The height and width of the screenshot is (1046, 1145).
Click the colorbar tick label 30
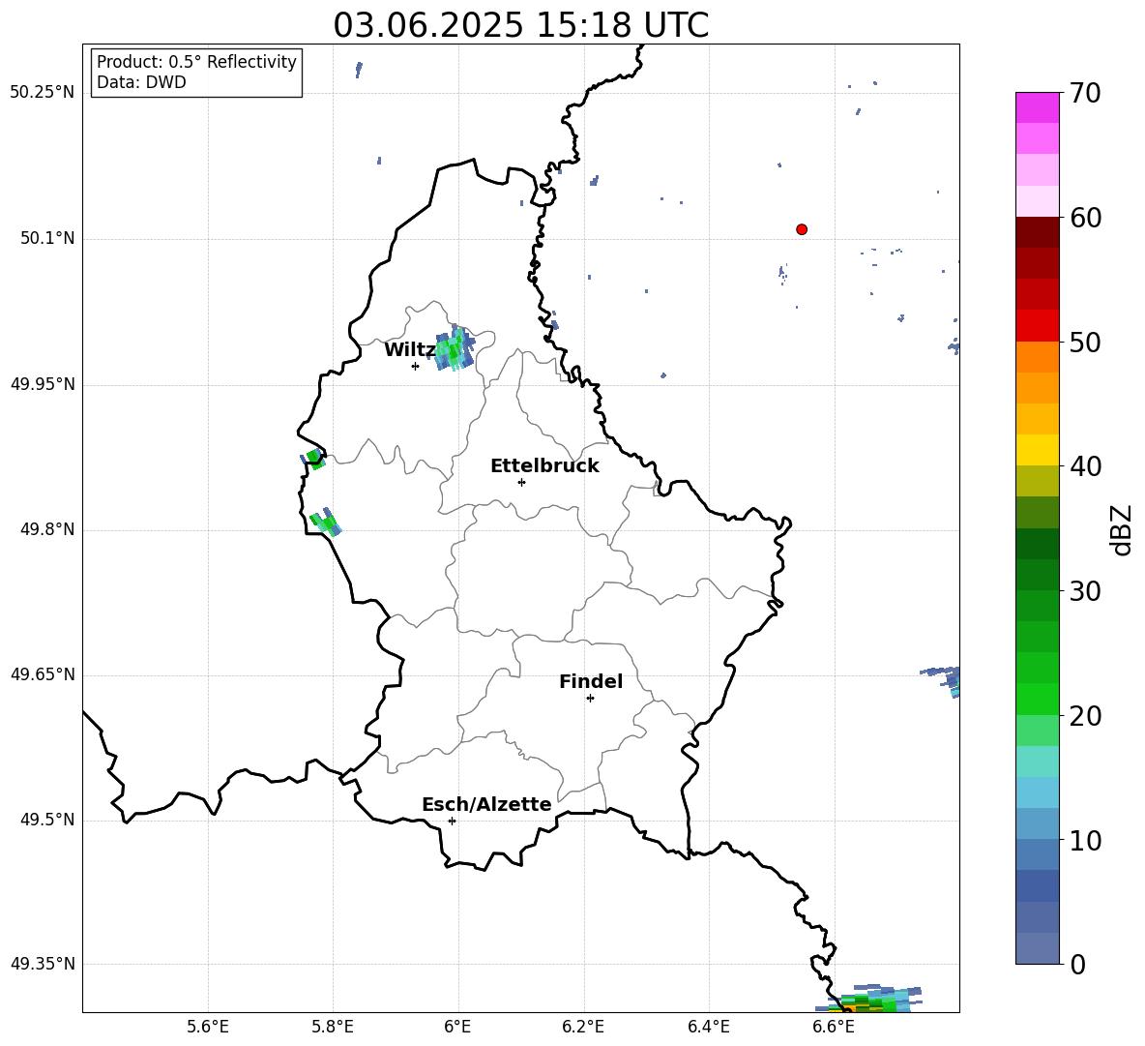(x=1085, y=591)
